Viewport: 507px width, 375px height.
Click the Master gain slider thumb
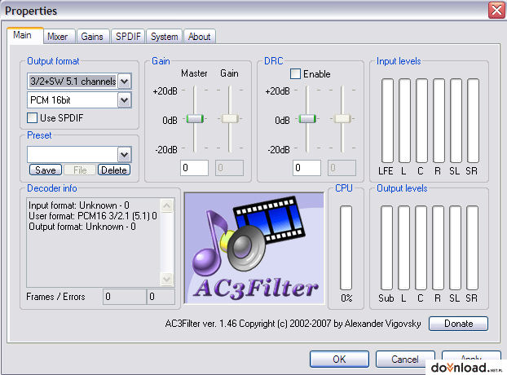tap(195, 119)
